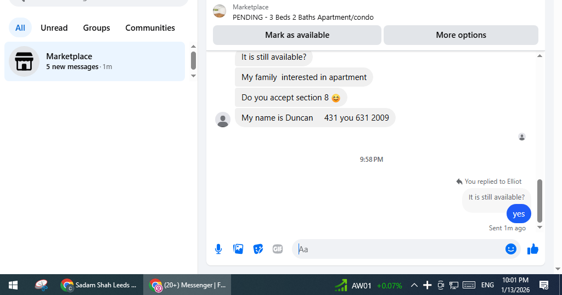
Task: Click the Marketplace storefront icon in chat list
Action: [24, 61]
